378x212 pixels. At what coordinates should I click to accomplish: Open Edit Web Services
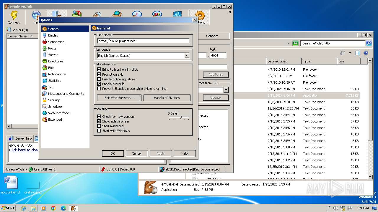point(119,98)
